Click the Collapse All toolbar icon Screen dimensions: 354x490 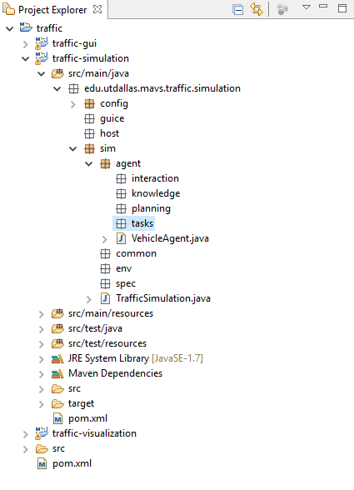(x=237, y=10)
